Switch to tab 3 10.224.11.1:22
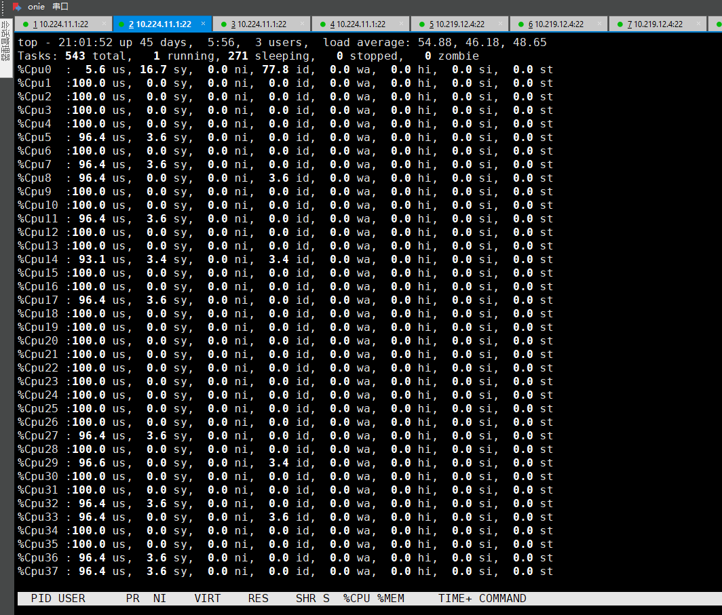The width and height of the screenshot is (722, 615). (259, 24)
